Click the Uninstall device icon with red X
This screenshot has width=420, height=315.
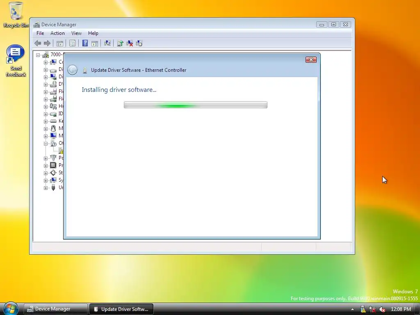[130, 43]
